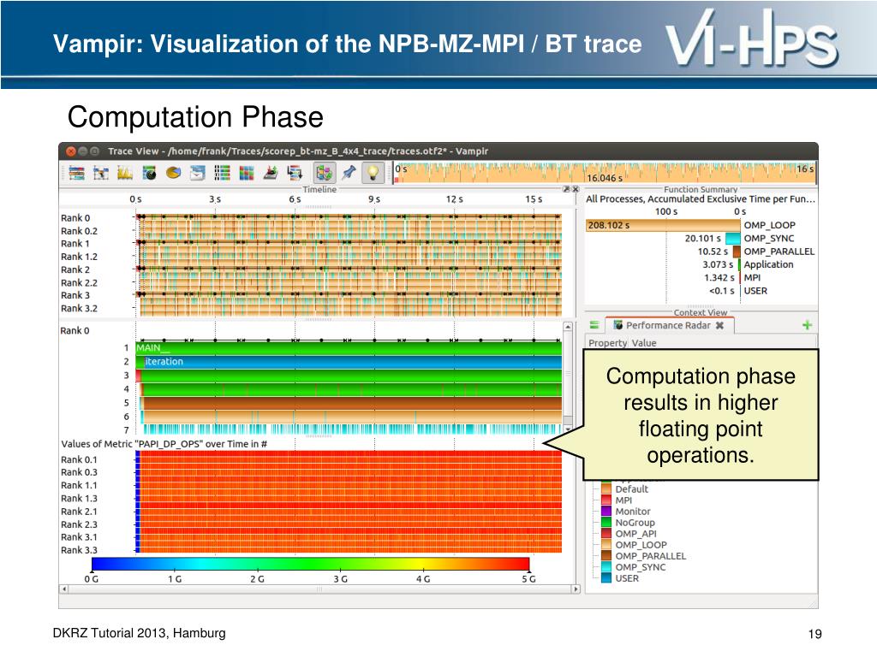Select the Rank 2.2 row label
This screenshot has height=657, width=877.
tap(79, 282)
